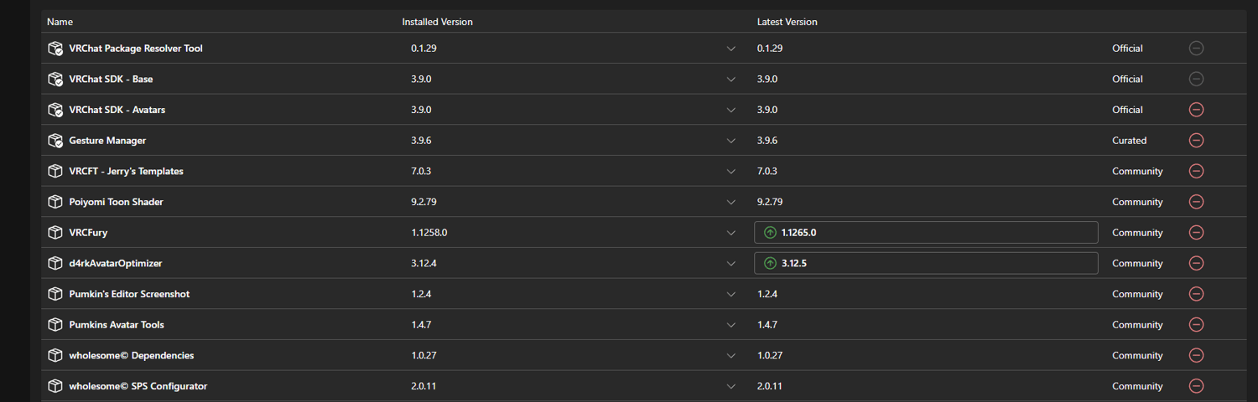Upgrade d4rkAvatarOptimizer to version 3.12.5

coord(925,263)
